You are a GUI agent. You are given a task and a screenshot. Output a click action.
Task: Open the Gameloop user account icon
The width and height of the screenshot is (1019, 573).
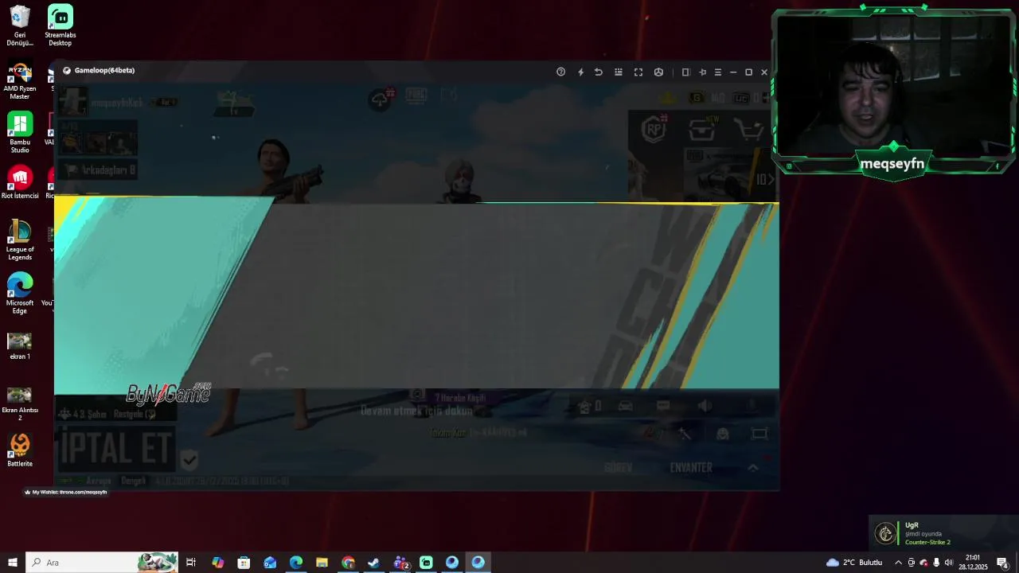point(658,72)
